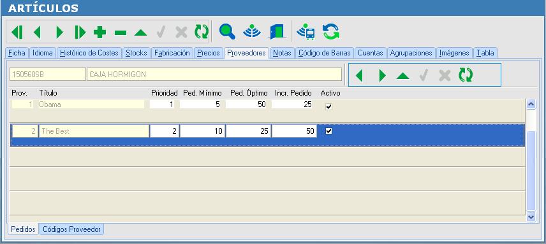Viewport: 546px width, 244px height.
Task: Click article code field 150560SB
Action: pyautogui.click(x=47, y=74)
